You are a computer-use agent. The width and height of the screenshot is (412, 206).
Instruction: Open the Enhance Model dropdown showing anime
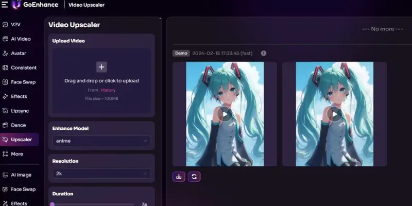click(x=101, y=141)
